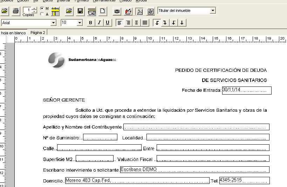
Task: Decrease the number of copies
Action: tap(34, 12)
